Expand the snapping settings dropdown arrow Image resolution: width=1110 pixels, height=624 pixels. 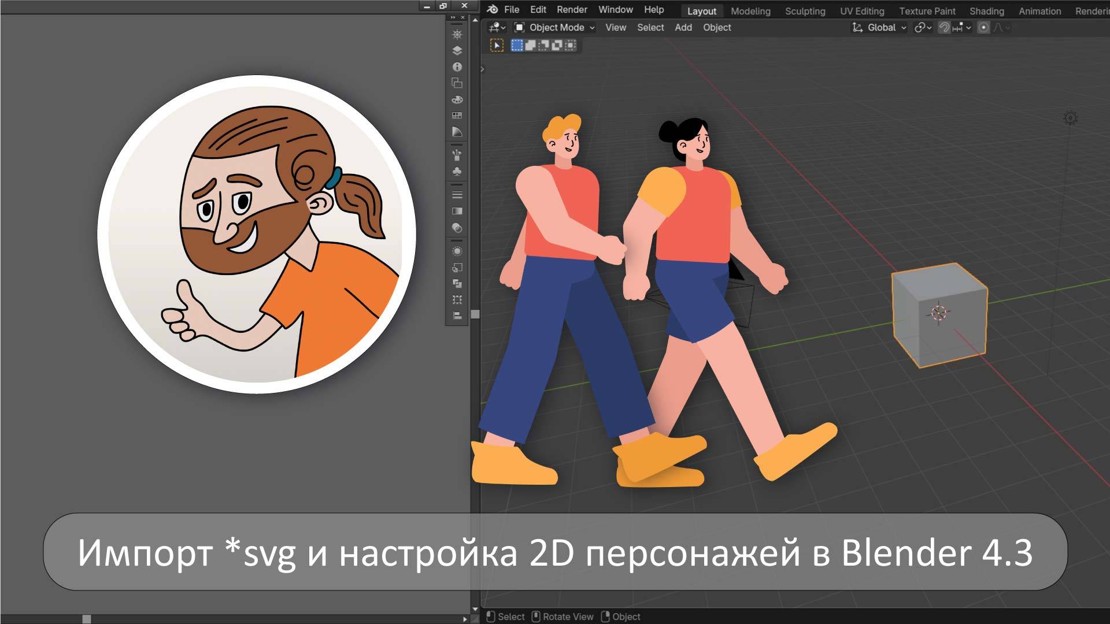tap(968, 27)
